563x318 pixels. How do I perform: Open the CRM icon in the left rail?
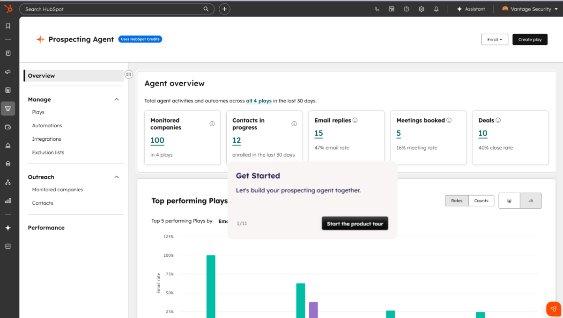pyautogui.click(x=8, y=53)
